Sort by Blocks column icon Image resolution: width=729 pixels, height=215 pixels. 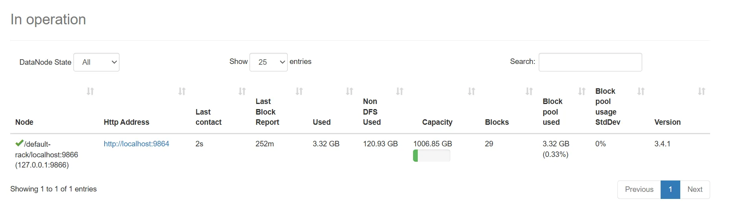529,91
